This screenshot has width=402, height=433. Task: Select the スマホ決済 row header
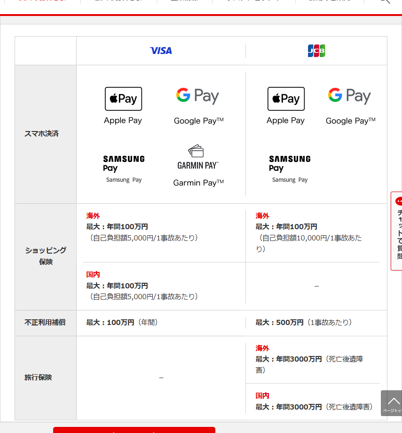pyautogui.click(x=46, y=134)
